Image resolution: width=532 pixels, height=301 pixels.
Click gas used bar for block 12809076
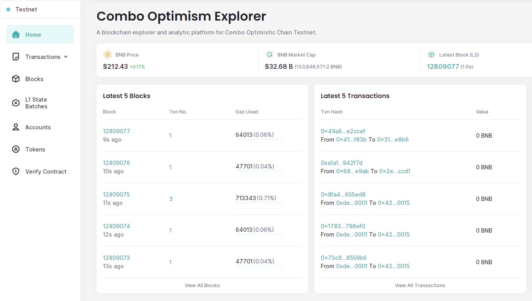[259, 170]
